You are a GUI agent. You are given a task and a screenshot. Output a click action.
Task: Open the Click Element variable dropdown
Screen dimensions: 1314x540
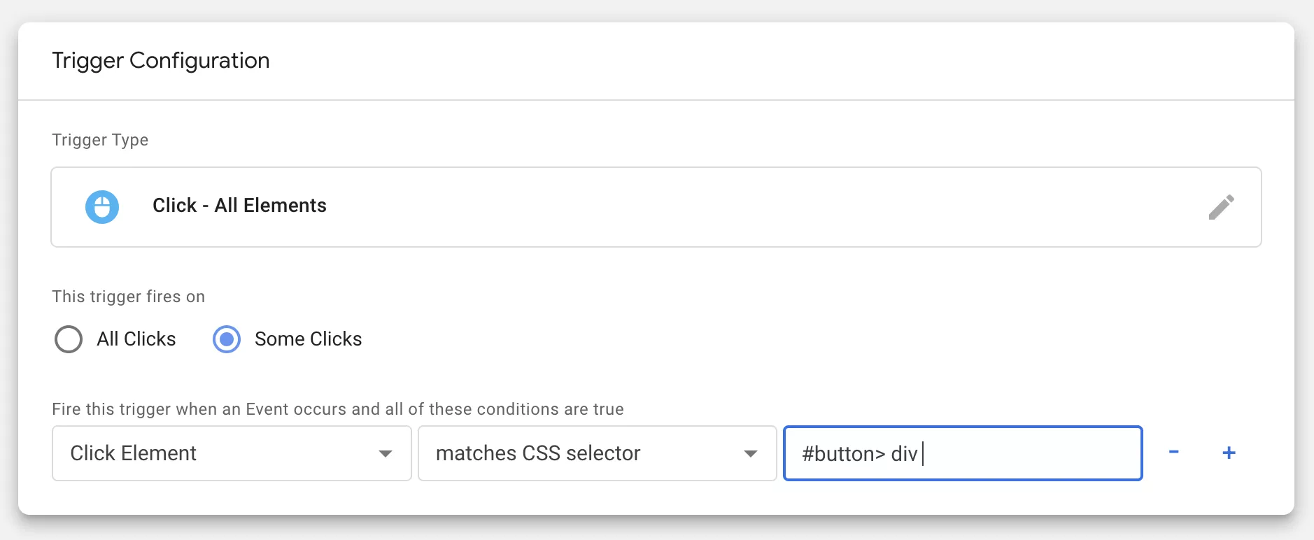232,453
